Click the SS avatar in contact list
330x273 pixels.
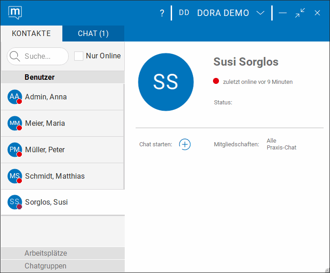coord(15,202)
